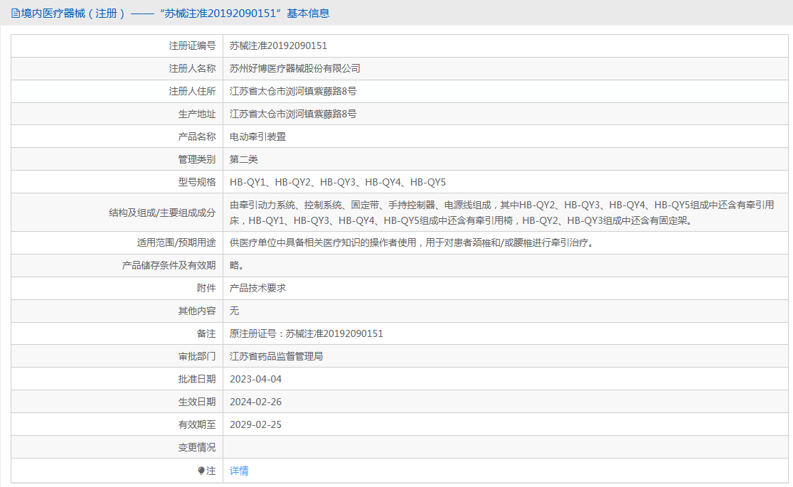Click the 附件 row label

(x=206, y=289)
